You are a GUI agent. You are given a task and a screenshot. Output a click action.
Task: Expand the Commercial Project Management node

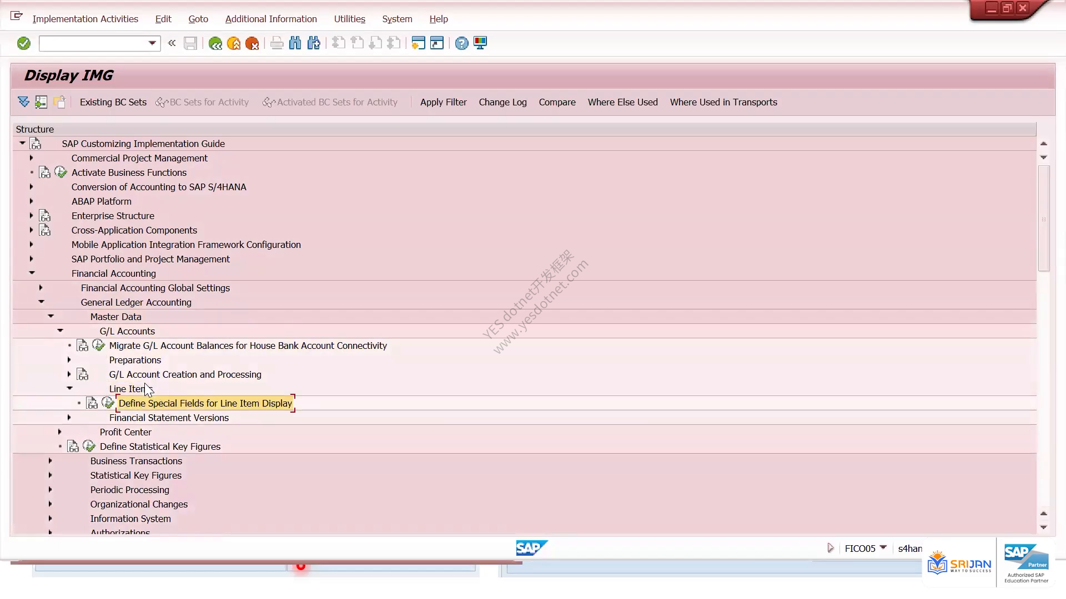click(31, 158)
